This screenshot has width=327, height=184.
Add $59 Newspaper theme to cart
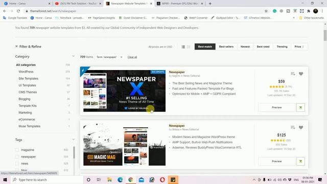[300, 107]
